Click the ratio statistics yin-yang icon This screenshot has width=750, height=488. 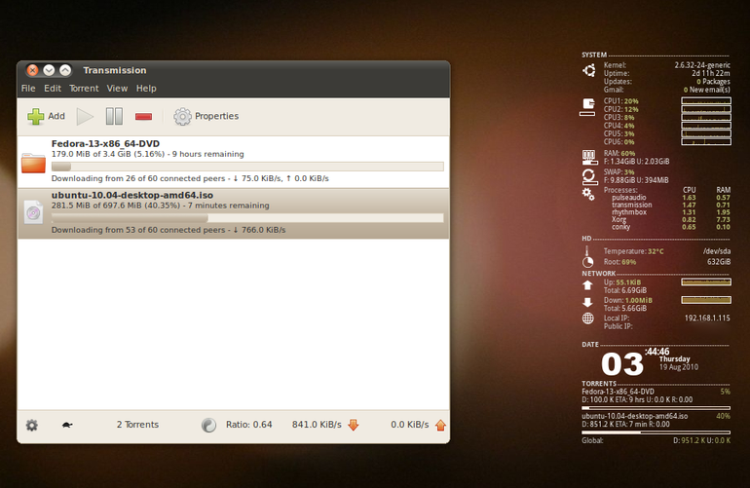pos(209,425)
